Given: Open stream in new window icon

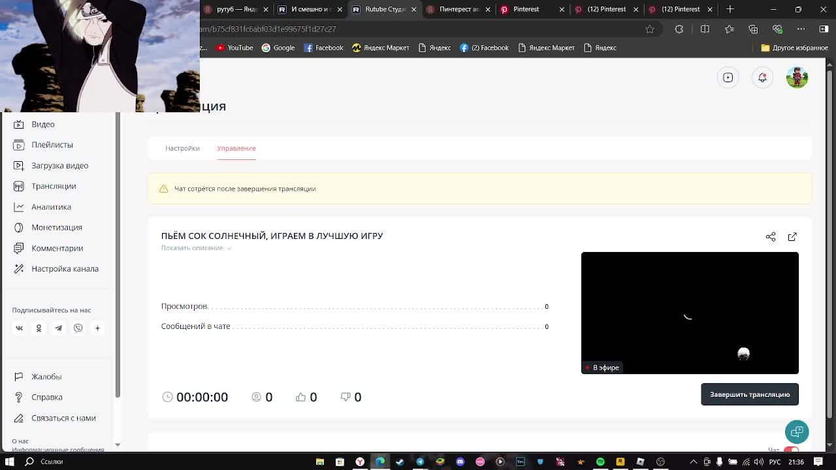Looking at the screenshot, I should click(792, 237).
